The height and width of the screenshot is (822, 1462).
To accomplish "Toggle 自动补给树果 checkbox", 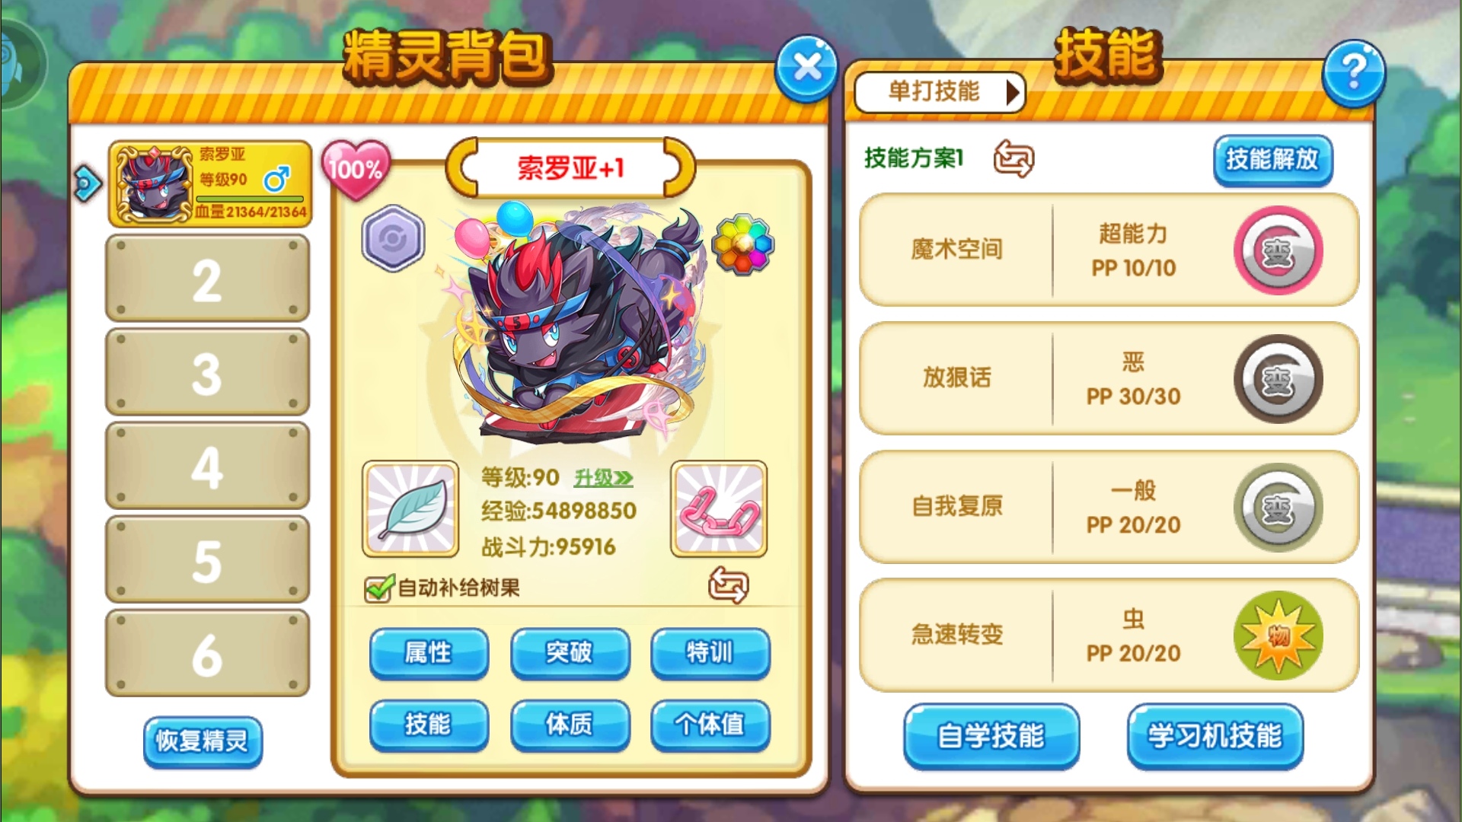I will click(x=378, y=588).
